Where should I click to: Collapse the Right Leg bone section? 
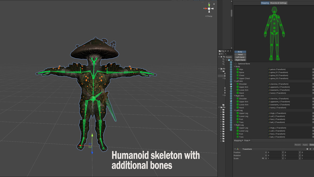click(235, 125)
